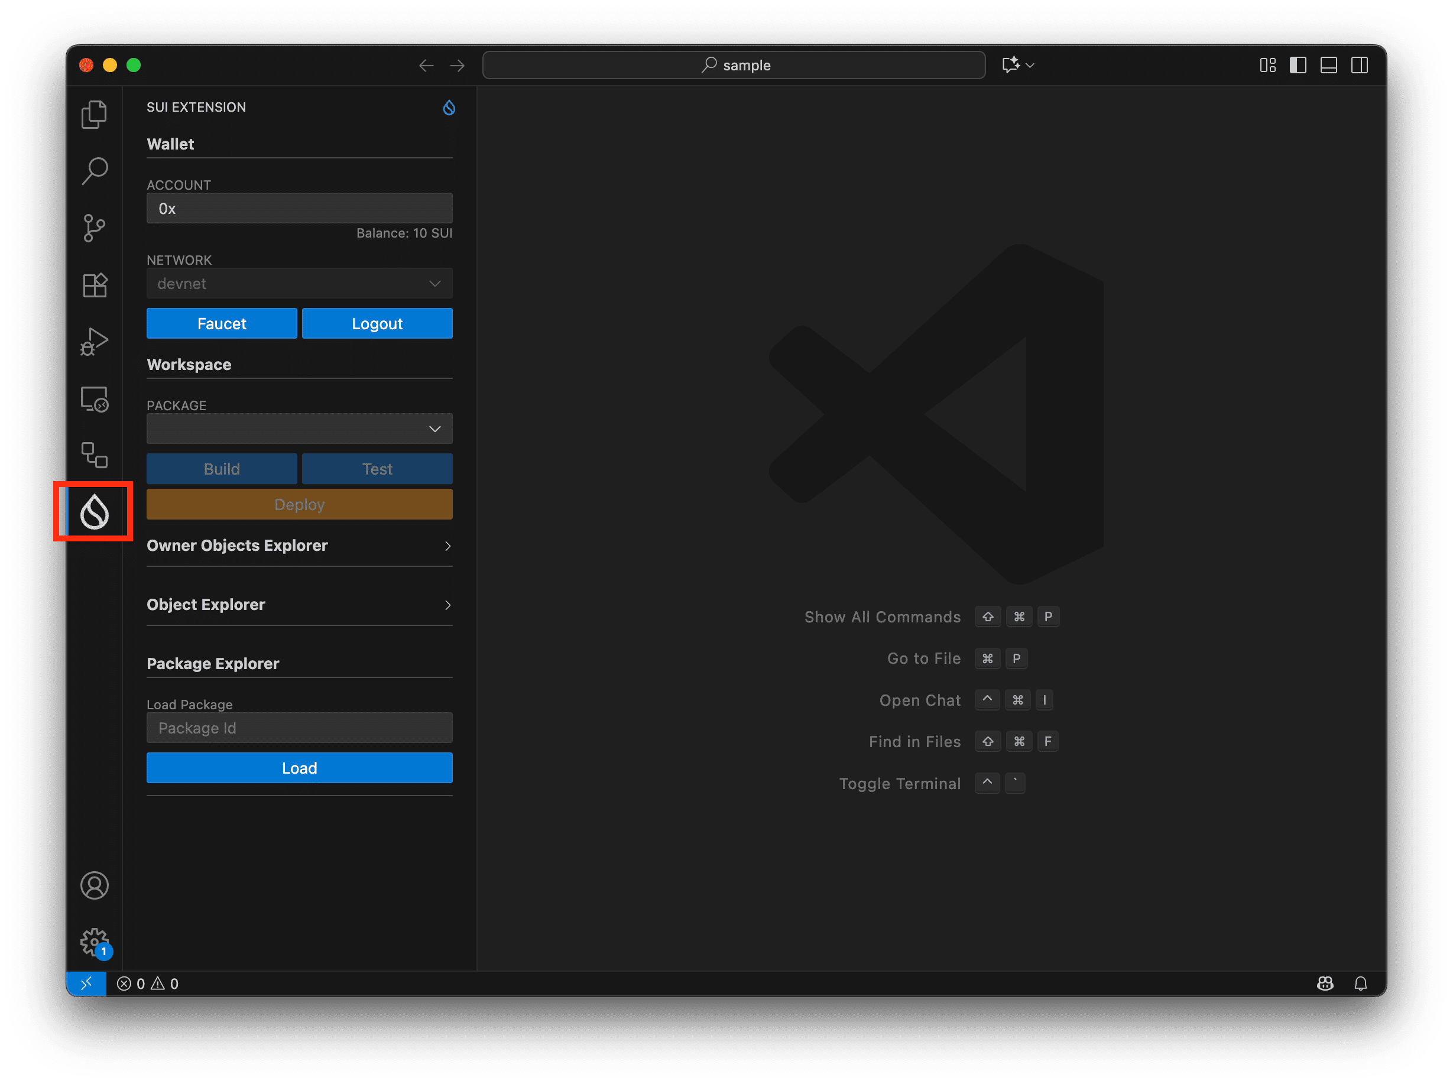This screenshot has height=1084, width=1453.
Task: Click the Faucet button
Action: pos(222,323)
